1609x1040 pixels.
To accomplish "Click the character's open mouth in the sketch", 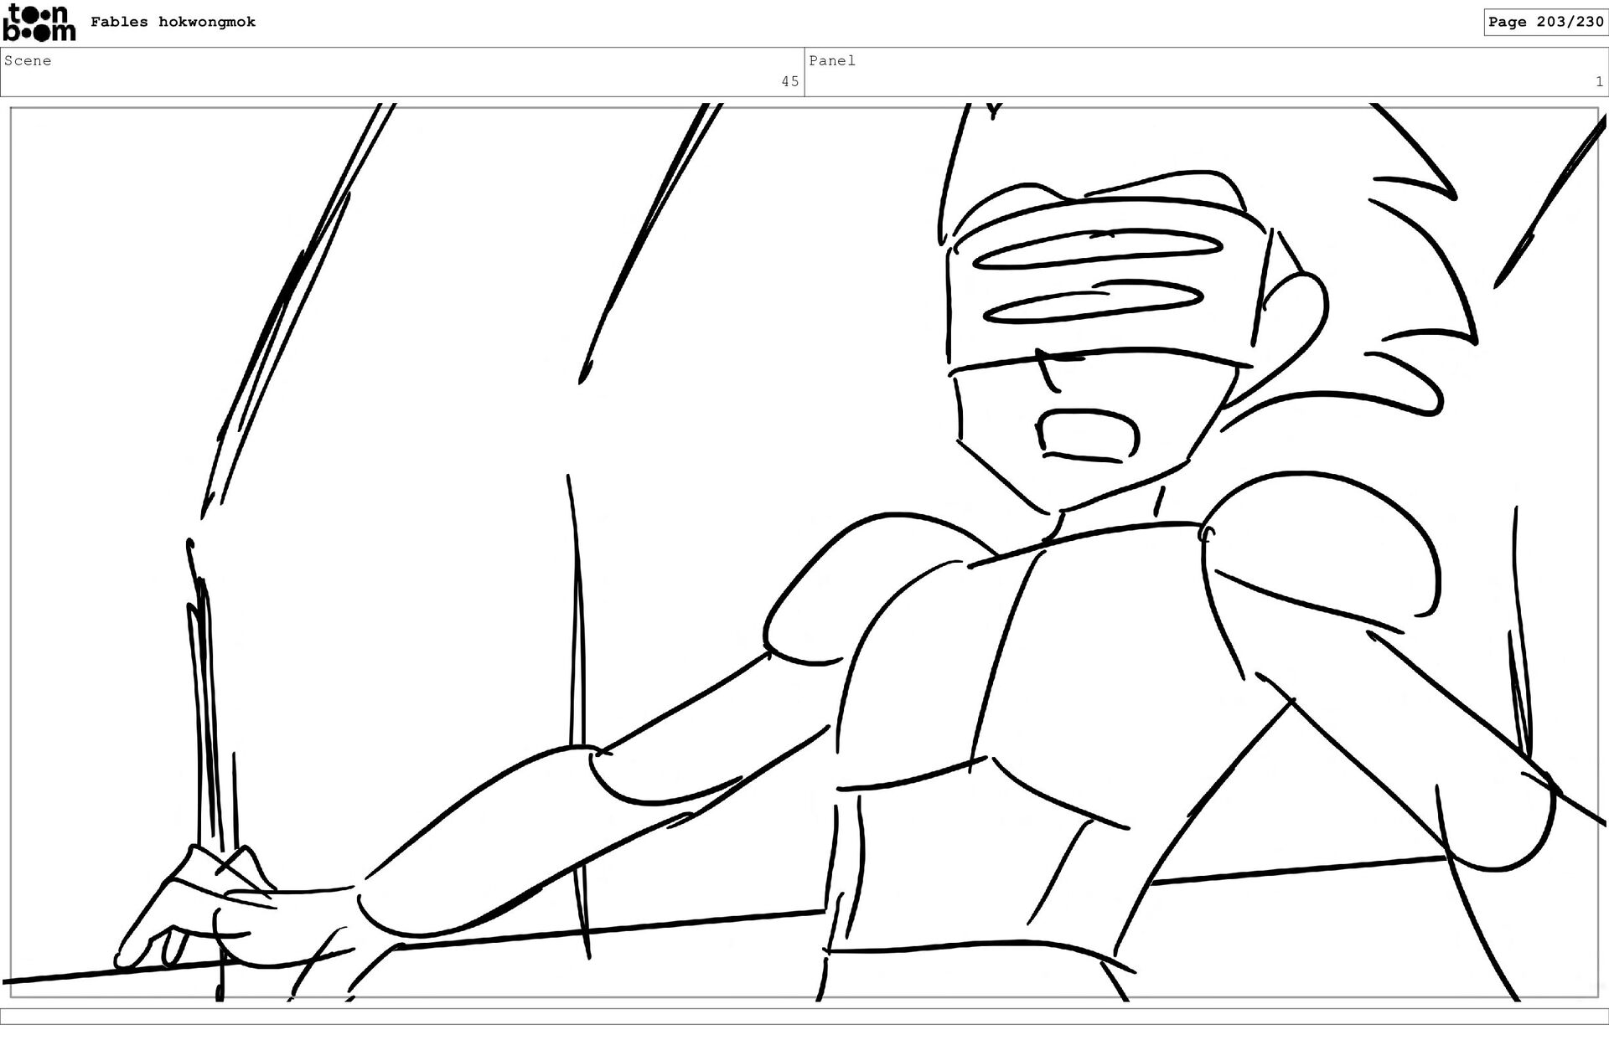I will point(1088,434).
